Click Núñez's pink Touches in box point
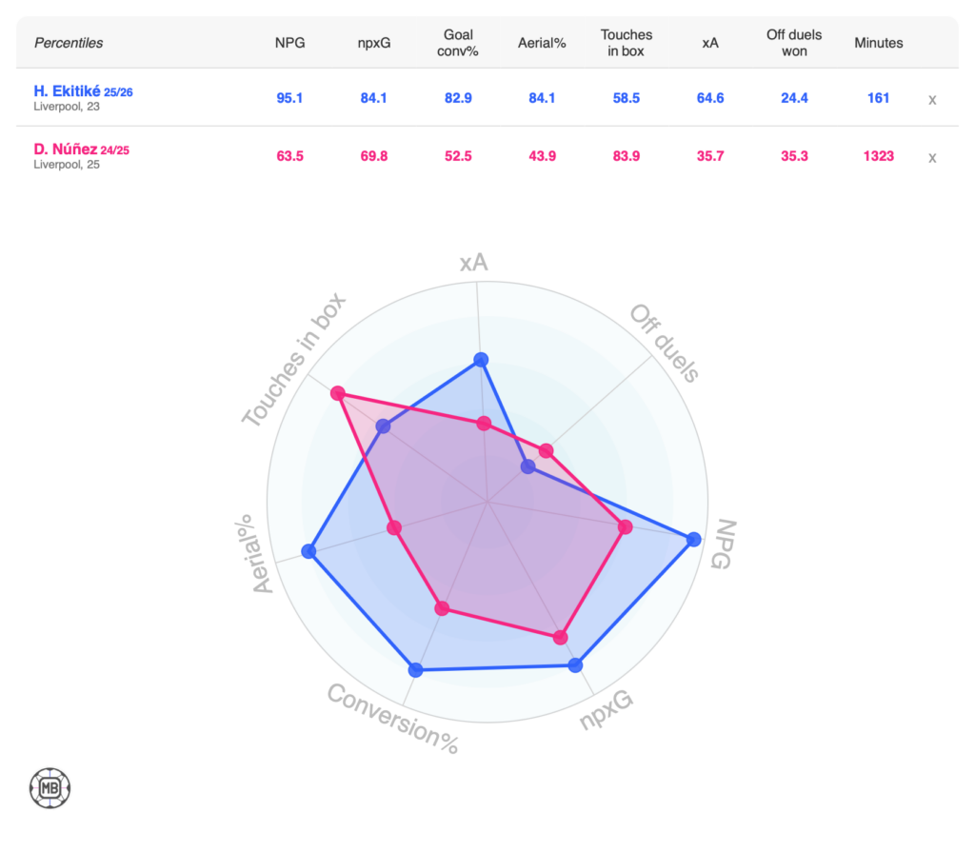 tap(336, 394)
